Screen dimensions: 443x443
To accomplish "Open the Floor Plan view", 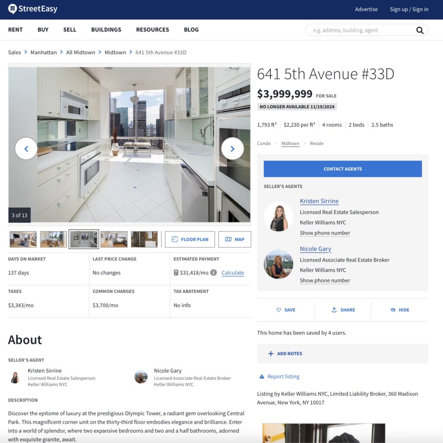I will coord(190,239).
